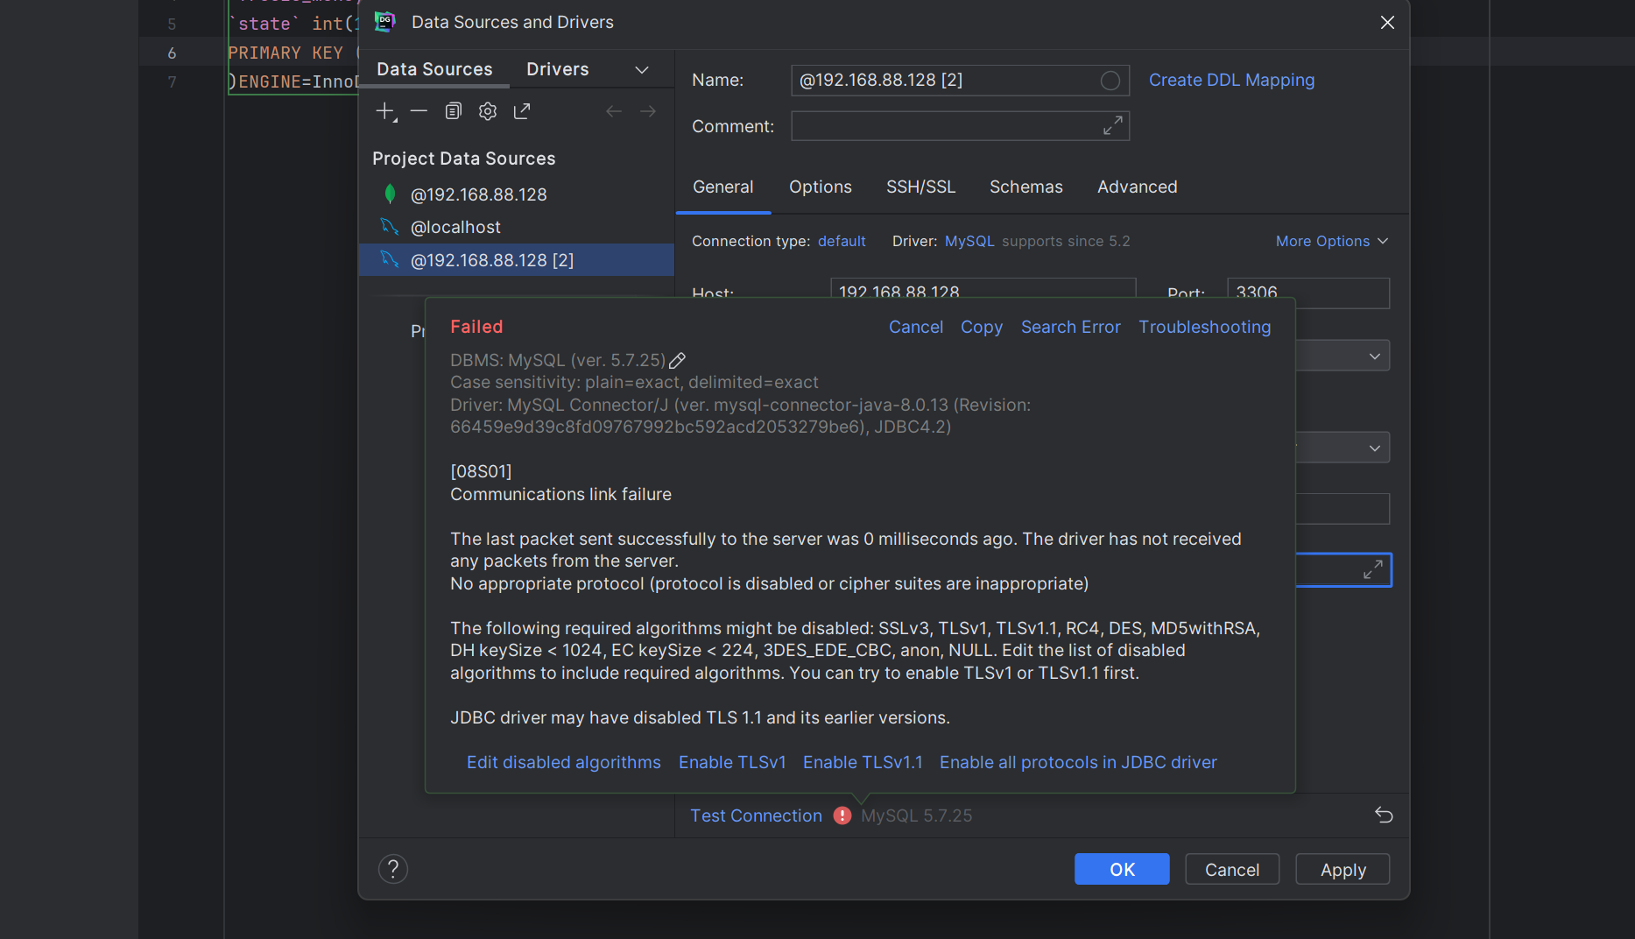Expand the More Options dropdown
1635x939 pixels.
(x=1332, y=241)
